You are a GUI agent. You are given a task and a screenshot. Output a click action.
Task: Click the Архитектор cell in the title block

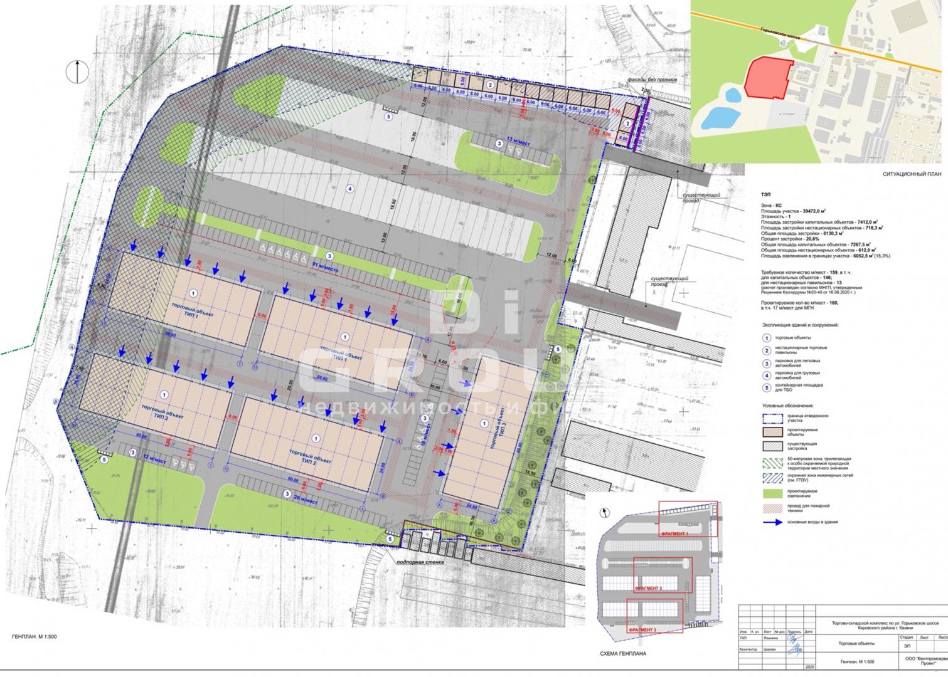tap(749, 649)
